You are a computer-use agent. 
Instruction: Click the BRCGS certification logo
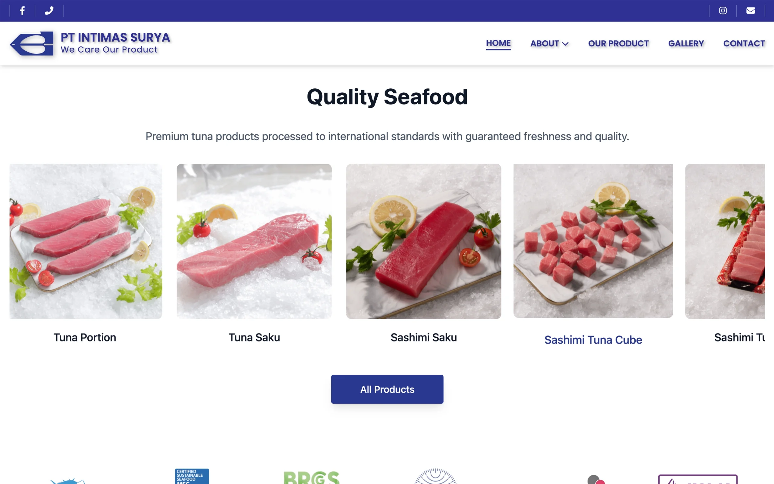point(311,477)
